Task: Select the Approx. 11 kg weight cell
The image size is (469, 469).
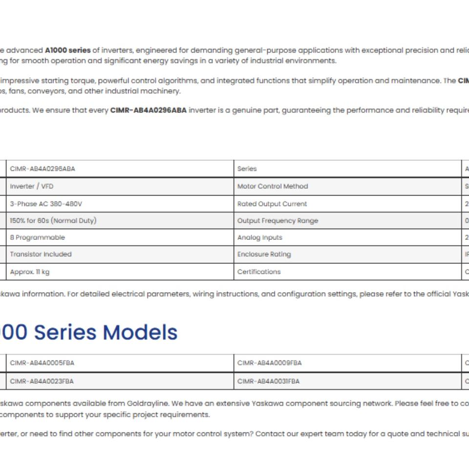Action: coord(120,272)
